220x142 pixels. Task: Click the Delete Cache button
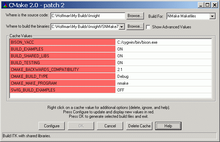tap(139, 126)
